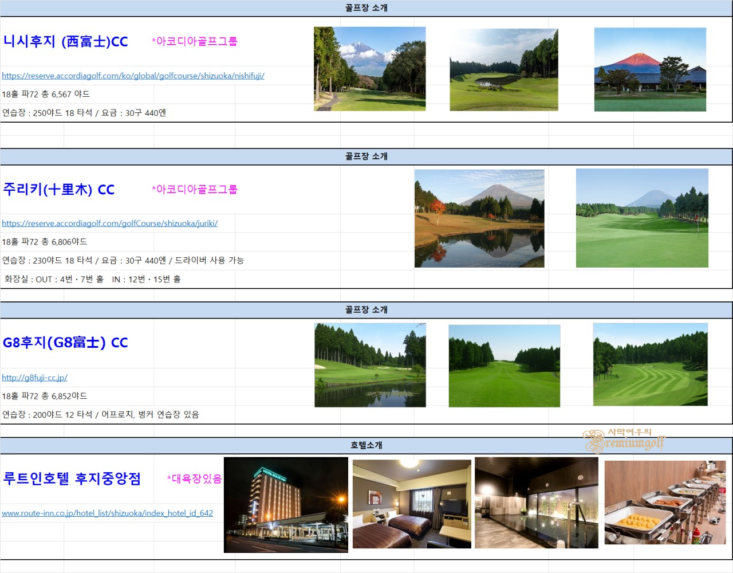Select the 루트인호텔 후지중앙점 title
Viewport: 733px width, 573px height.
point(72,478)
